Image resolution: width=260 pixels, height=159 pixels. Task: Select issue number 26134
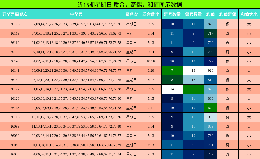[15, 80]
